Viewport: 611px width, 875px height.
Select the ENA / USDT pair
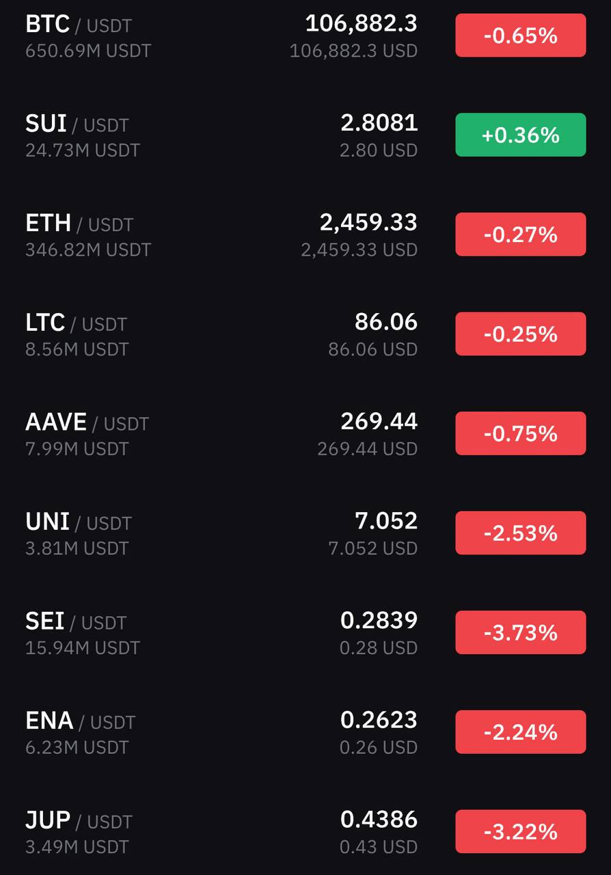[x=305, y=732]
